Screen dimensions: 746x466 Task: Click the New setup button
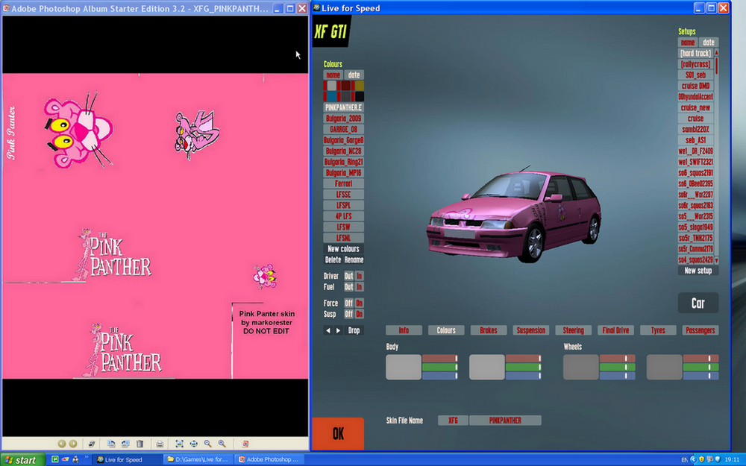[698, 271]
